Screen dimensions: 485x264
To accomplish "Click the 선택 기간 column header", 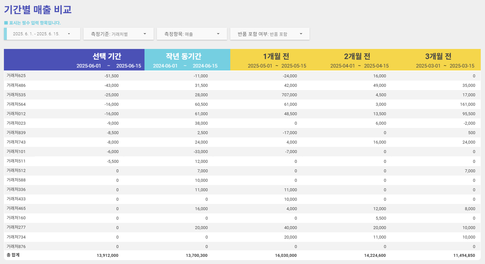I will pyautogui.click(x=107, y=56).
